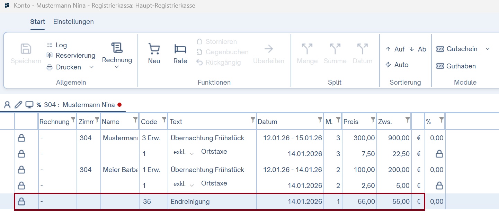Select the pencil edit icon above the table

[x=18, y=104]
